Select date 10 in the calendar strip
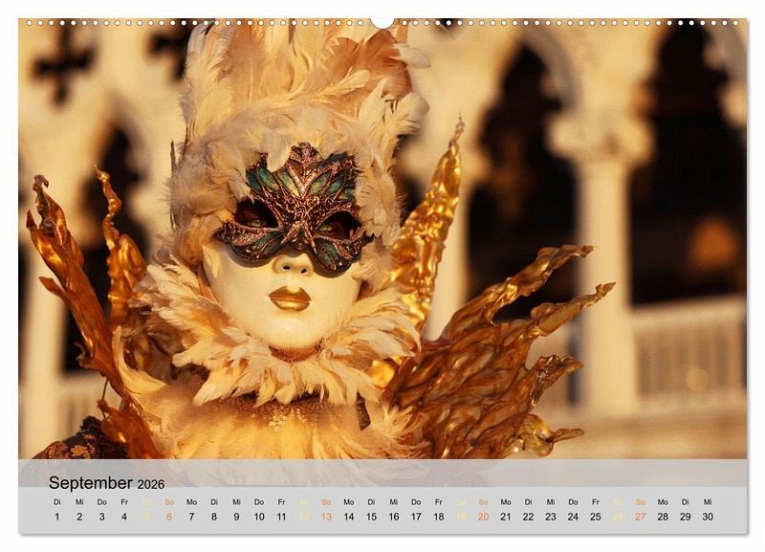 click(258, 517)
